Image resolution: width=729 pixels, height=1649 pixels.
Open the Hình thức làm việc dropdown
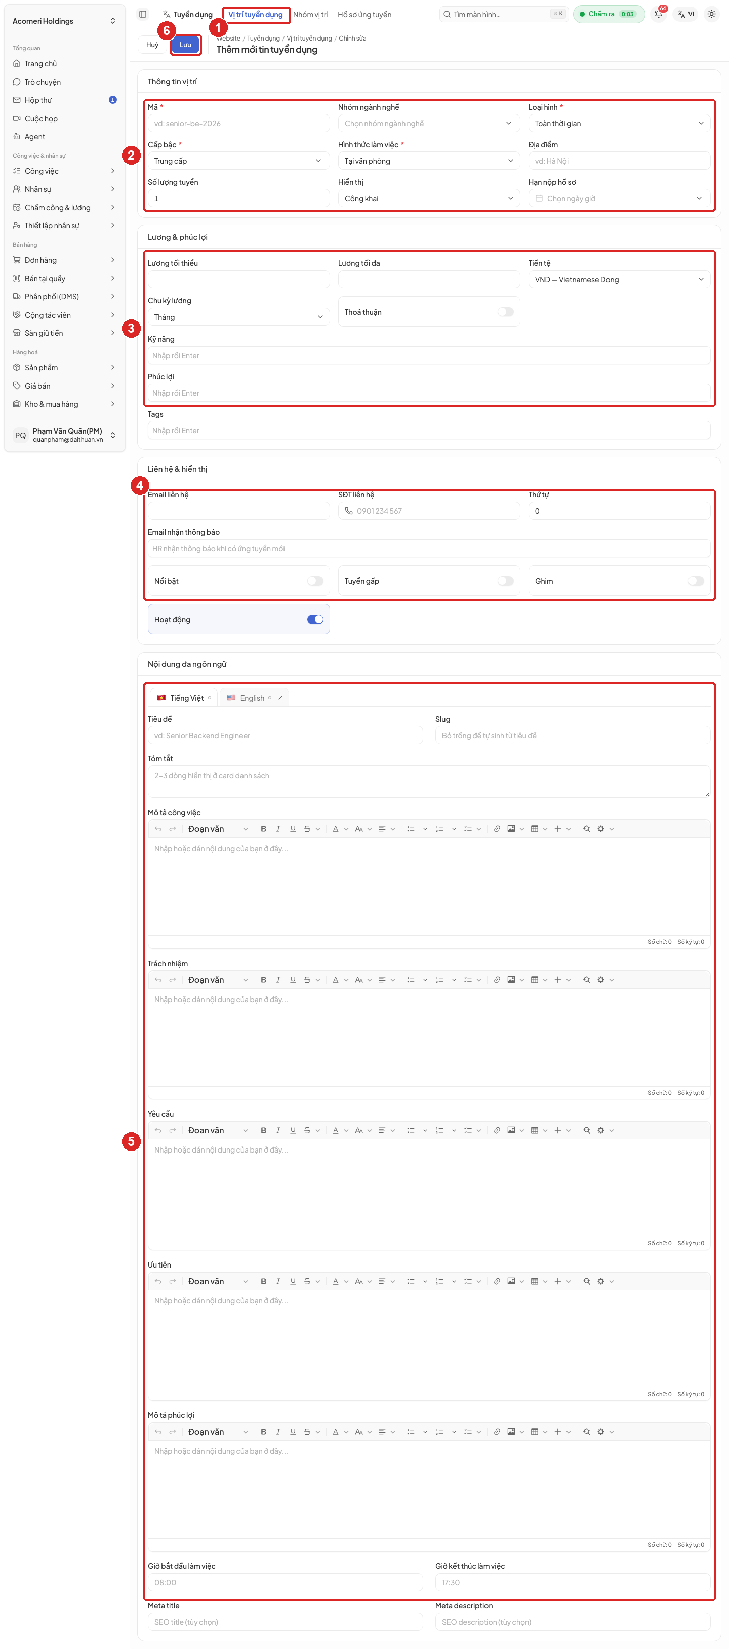[x=428, y=161]
